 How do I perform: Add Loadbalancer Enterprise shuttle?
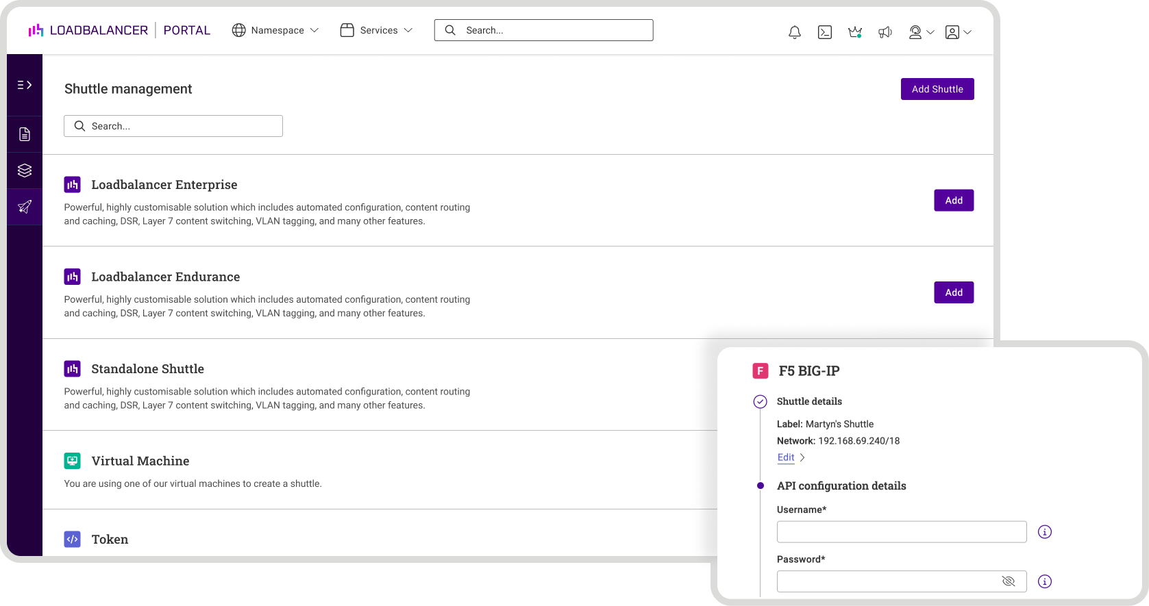coord(954,201)
